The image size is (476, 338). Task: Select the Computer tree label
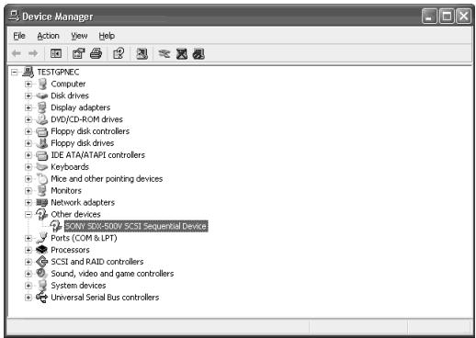click(x=68, y=84)
